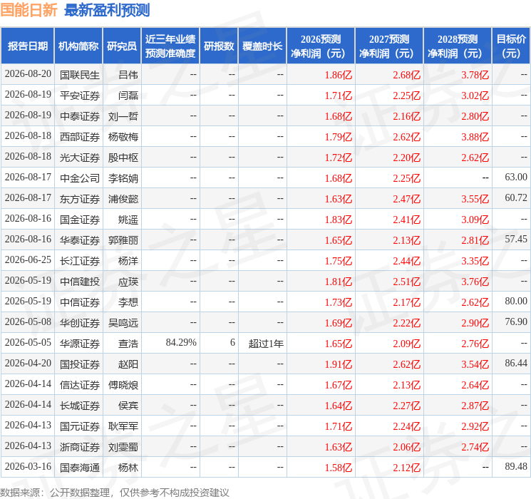Click researcher name 耿军军
This screenshot has width=531, height=499.
(x=123, y=426)
